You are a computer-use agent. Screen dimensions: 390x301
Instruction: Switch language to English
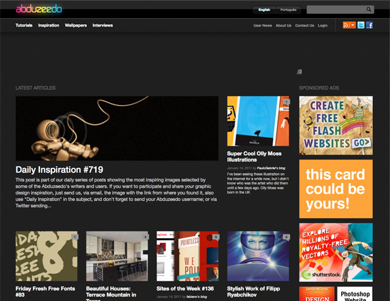[x=264, y=10]
